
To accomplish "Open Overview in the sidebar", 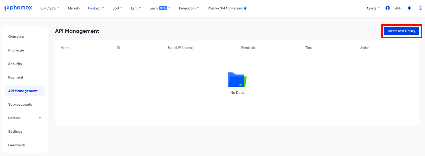I will [16, 37].
